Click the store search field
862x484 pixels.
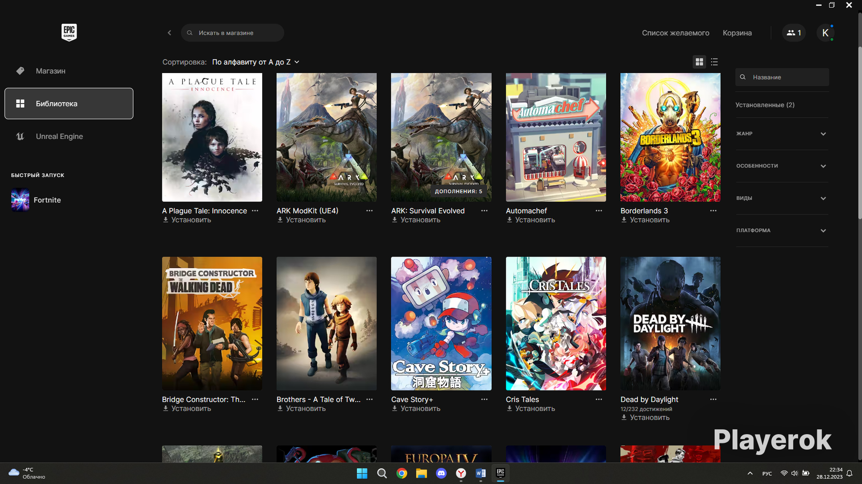232,33
